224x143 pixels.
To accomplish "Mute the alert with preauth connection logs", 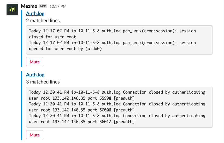I will (x=34, y=135).
